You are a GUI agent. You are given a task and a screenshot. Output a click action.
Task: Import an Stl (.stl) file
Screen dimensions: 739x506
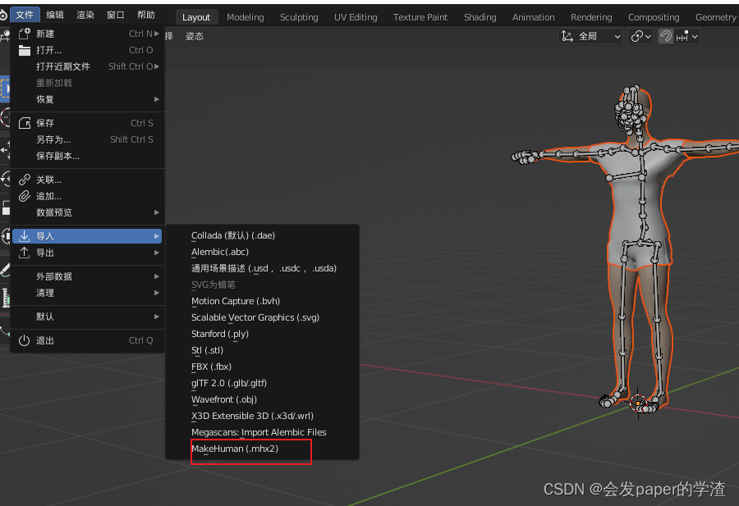pos(262,350)
